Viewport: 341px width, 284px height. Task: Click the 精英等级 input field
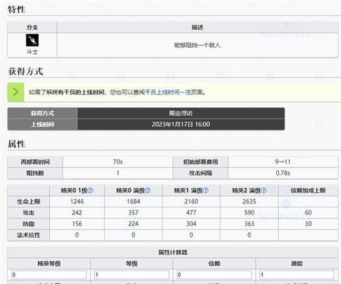point(49,274)
